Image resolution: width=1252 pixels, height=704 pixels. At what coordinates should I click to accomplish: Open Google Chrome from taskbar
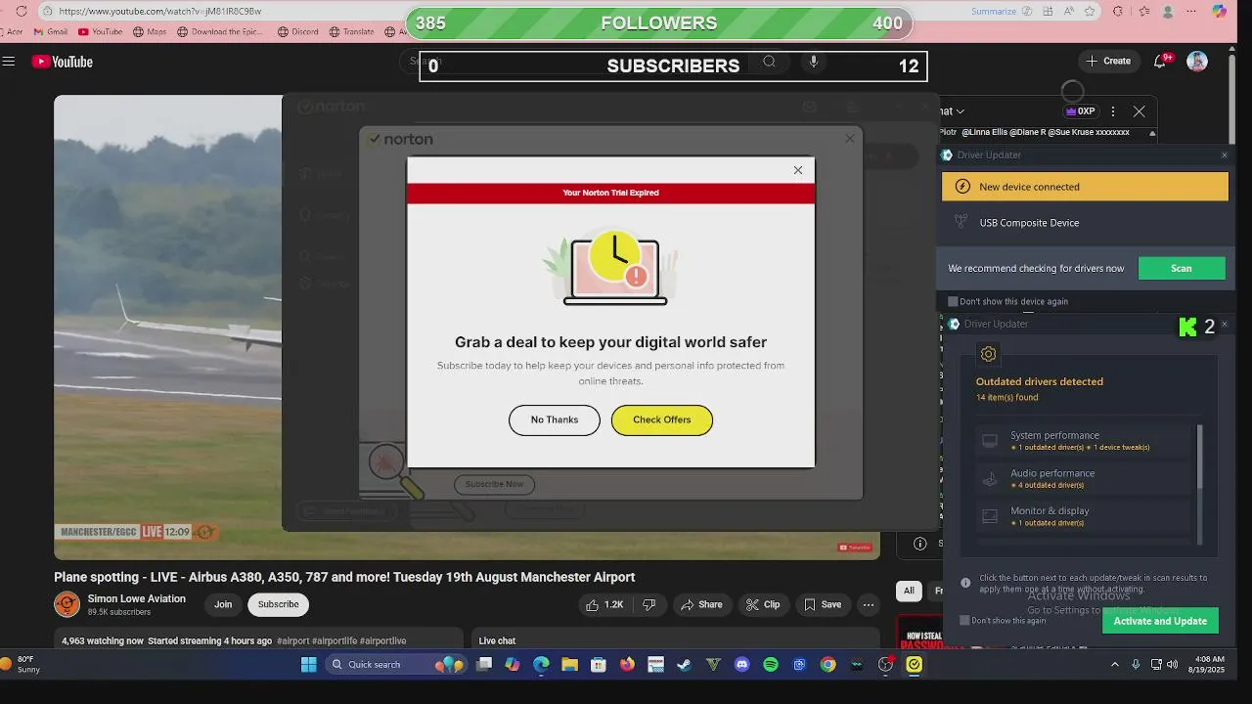[828, 665]
